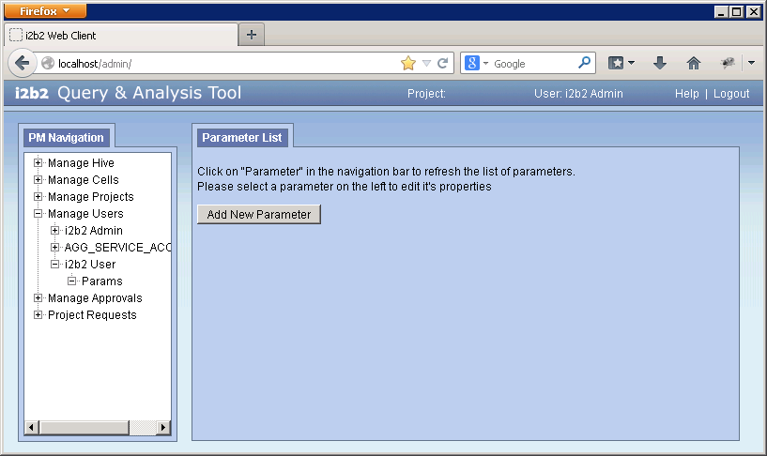Click the browser back arrow button

(23, 64)
